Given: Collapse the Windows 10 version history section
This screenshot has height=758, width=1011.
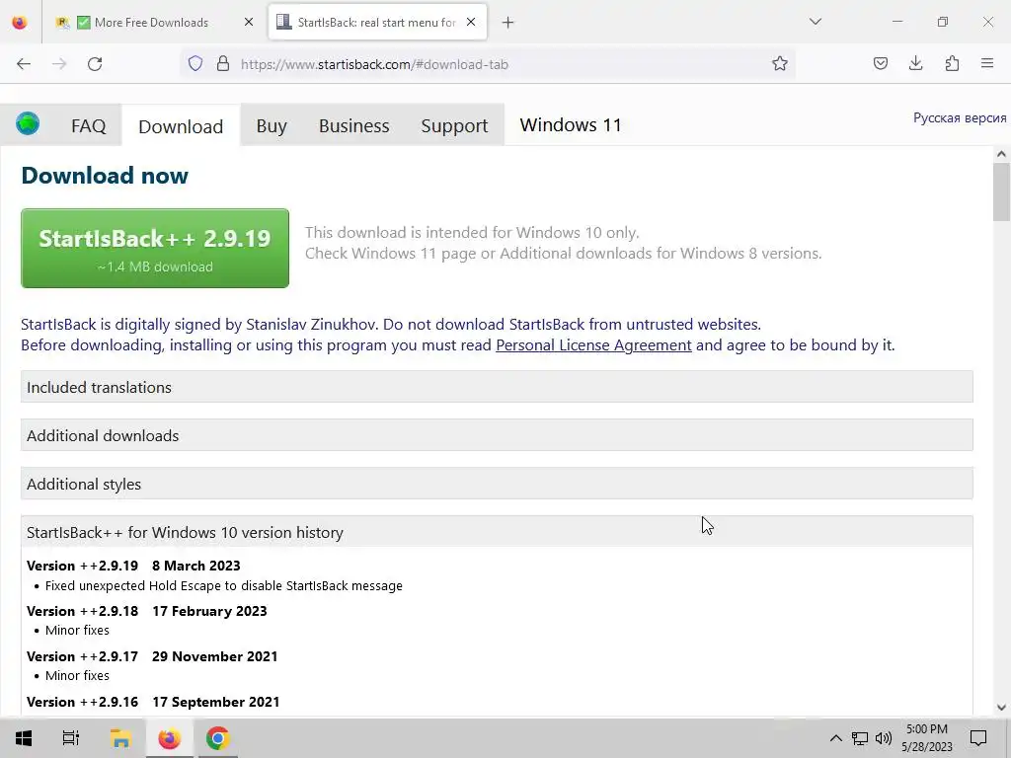Looking at the screenshot, I should (497, 532).
